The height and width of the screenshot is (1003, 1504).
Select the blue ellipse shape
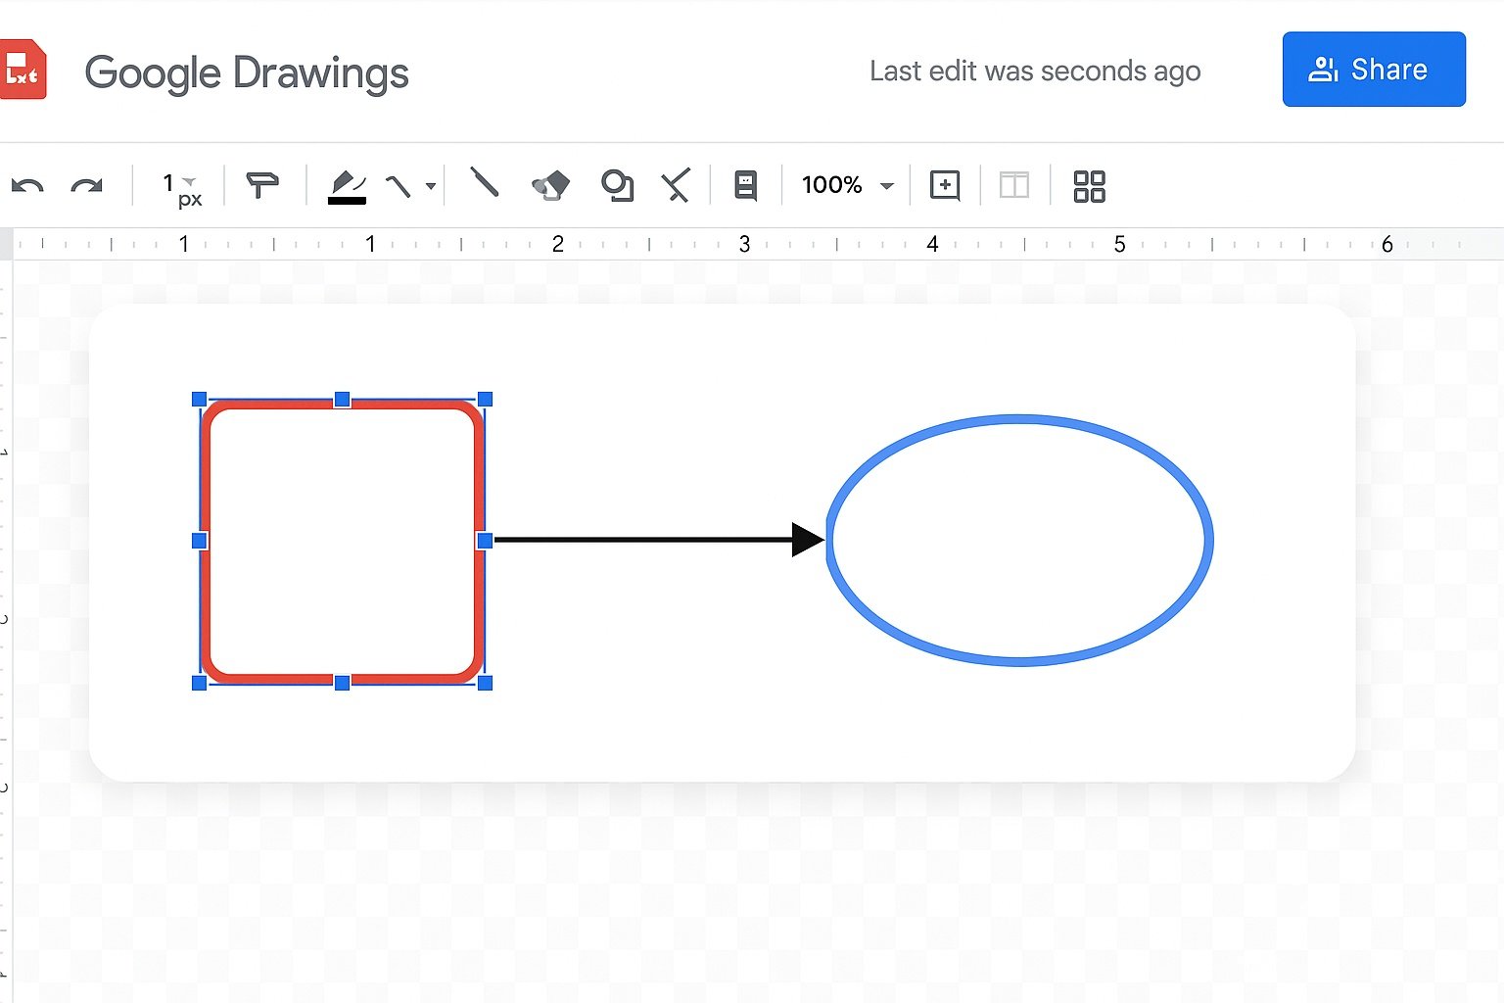[x=1020, y=421]
